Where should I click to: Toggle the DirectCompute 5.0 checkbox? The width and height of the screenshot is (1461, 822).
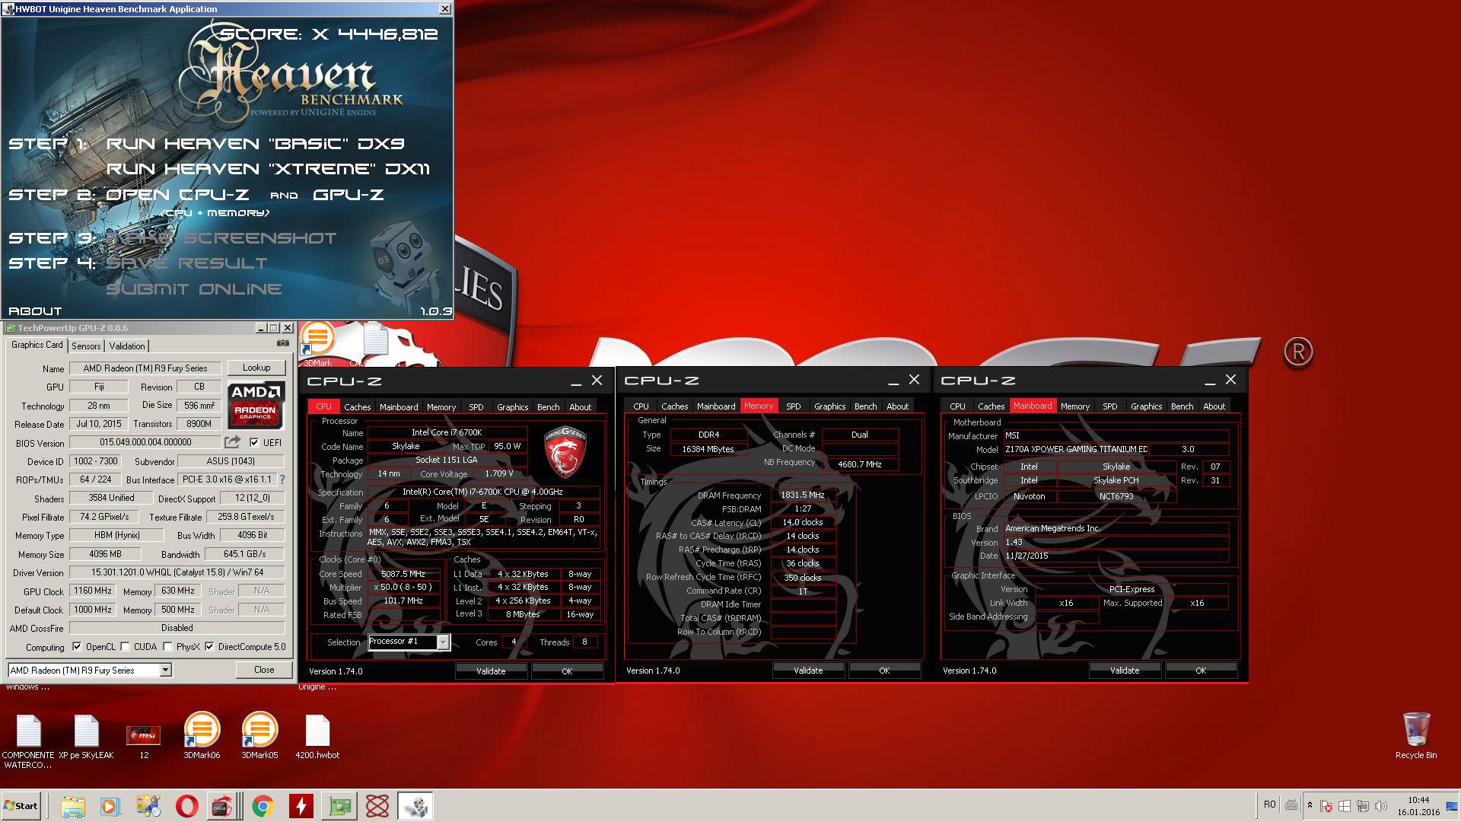coord(209,647)
